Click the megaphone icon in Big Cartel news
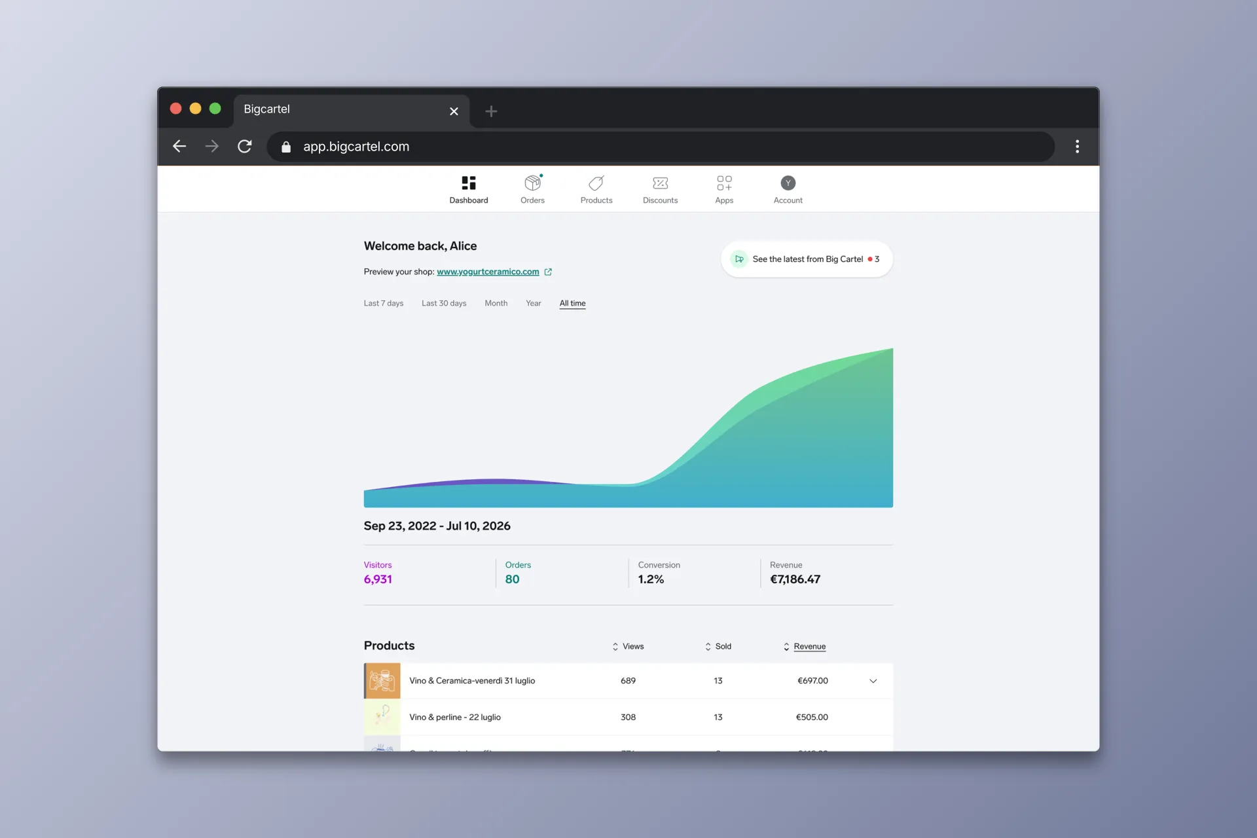The width and height of the screenshot is (1257, 838). 739,259
